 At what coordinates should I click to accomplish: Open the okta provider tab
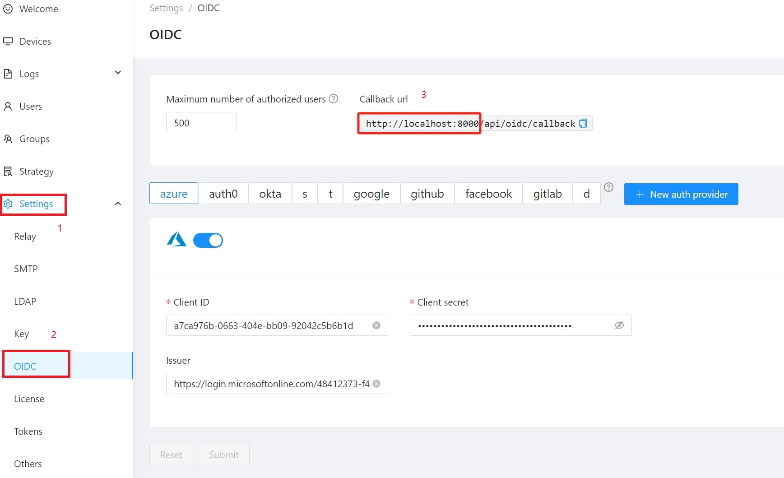point(270,194)
